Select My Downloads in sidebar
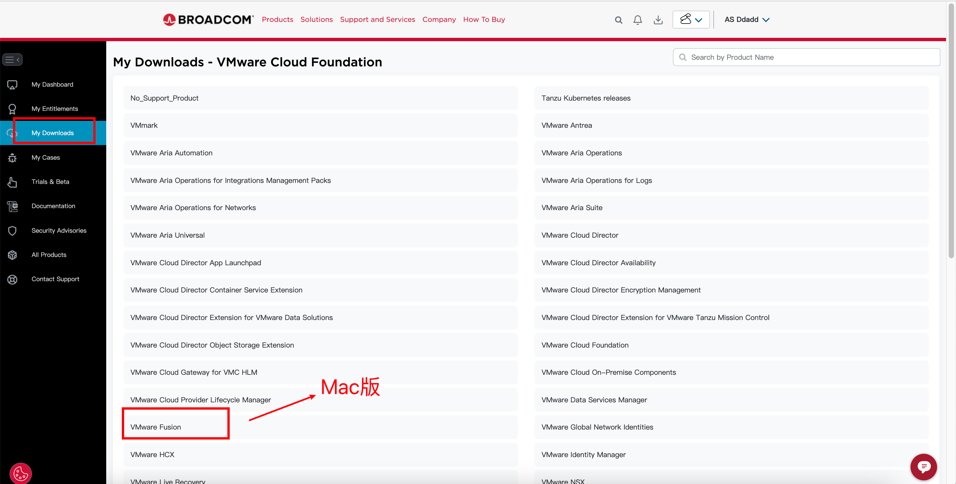The height and width of the screenshot is (484, 956). (x=52, y=133)
